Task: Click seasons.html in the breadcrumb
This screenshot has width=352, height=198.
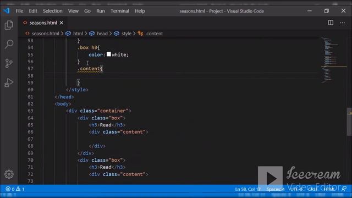Action: [x=45, y=34]
